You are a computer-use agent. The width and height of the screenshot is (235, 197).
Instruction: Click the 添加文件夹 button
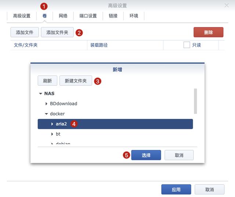pos(57,32)
